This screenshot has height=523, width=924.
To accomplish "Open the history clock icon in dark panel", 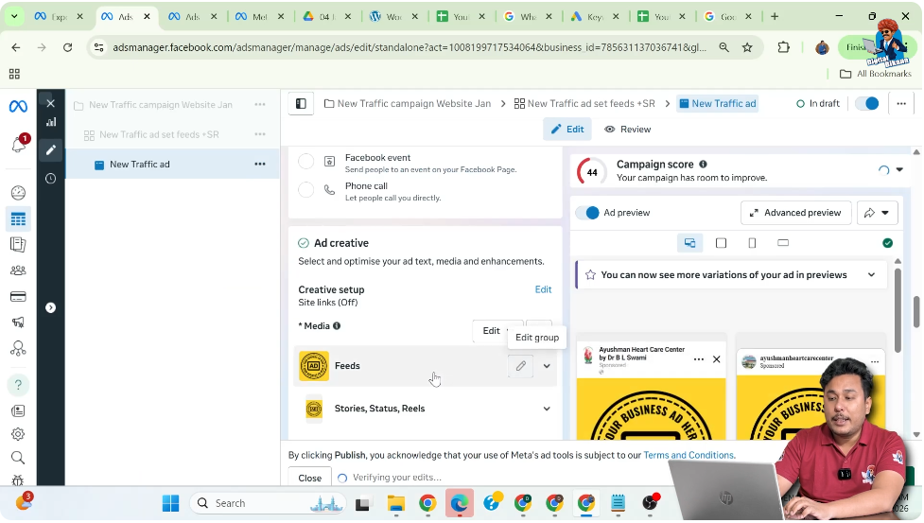I will coord(51,178).
